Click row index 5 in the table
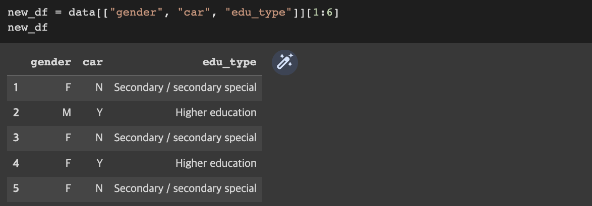Image resolution: width=592 pixels, height=206 pixels. tap(16, 188)
